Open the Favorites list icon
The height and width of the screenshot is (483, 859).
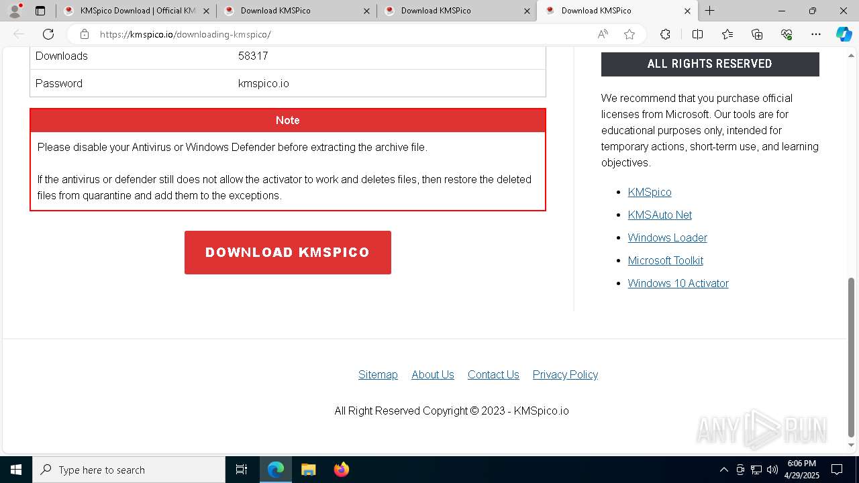[x=727, y=34]
